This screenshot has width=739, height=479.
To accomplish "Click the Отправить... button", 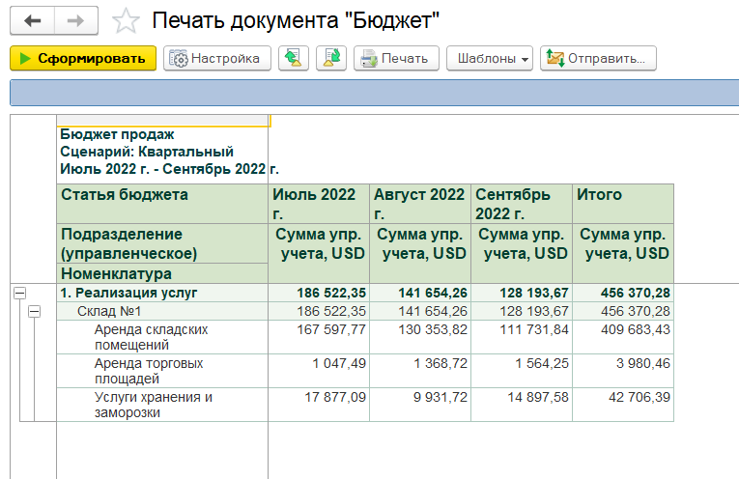I will point(598,58).
